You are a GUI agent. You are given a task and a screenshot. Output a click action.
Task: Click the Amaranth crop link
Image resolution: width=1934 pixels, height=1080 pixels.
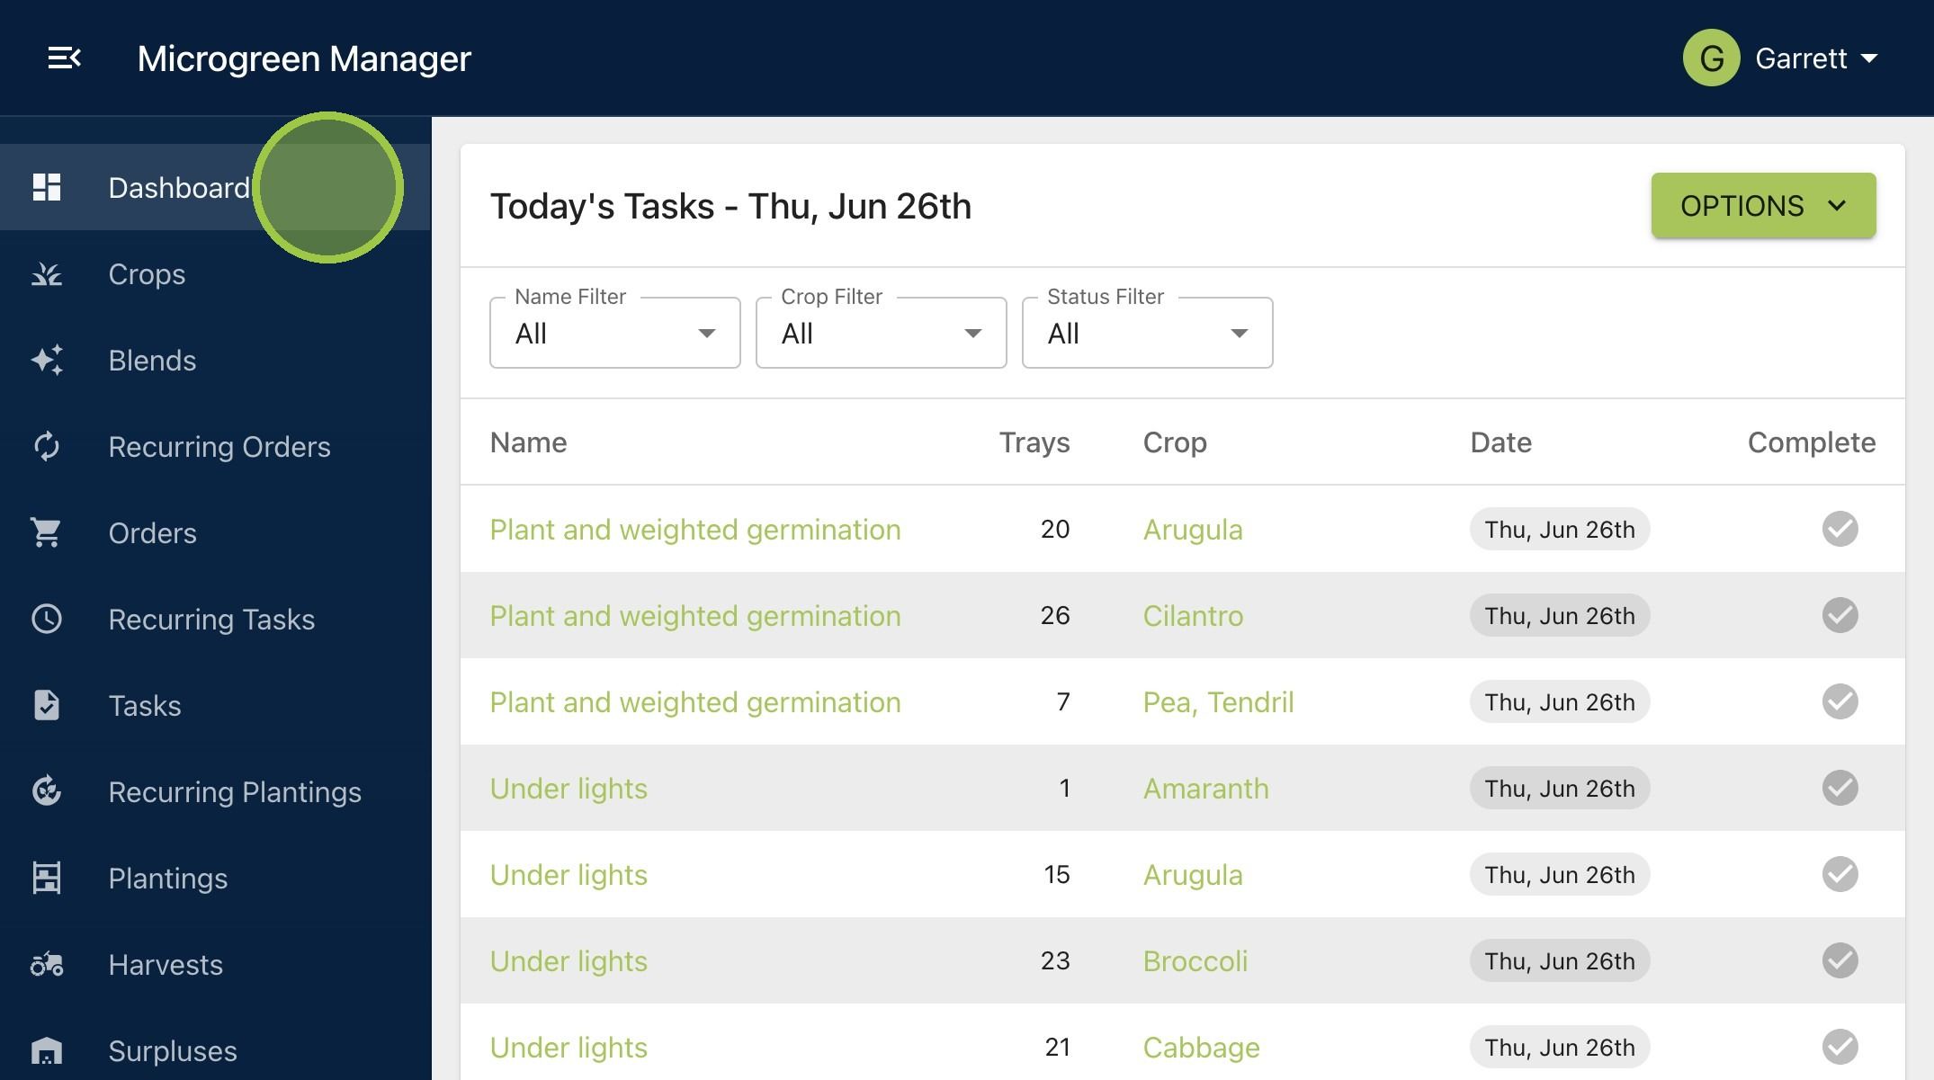(1206, 789)
